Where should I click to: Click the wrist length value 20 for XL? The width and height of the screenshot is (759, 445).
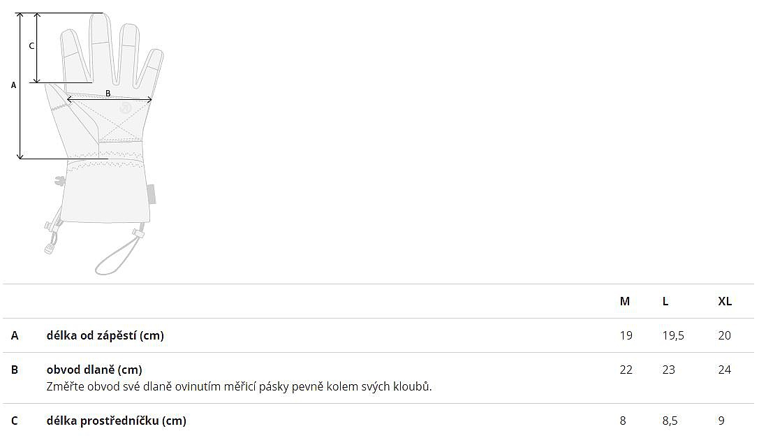(x=725, y=335)
